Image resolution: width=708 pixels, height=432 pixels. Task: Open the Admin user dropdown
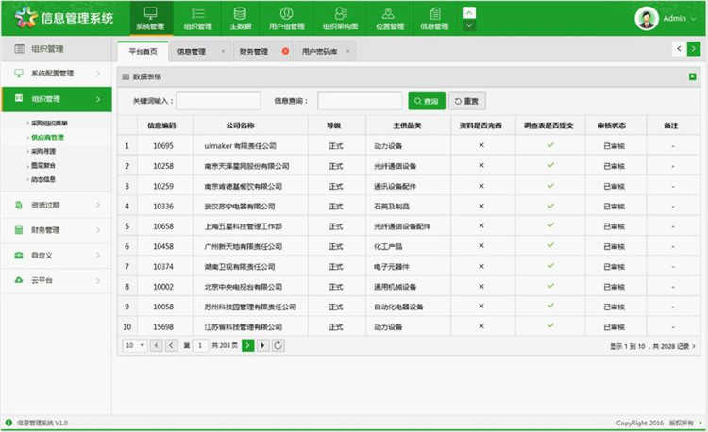(679, 19)
